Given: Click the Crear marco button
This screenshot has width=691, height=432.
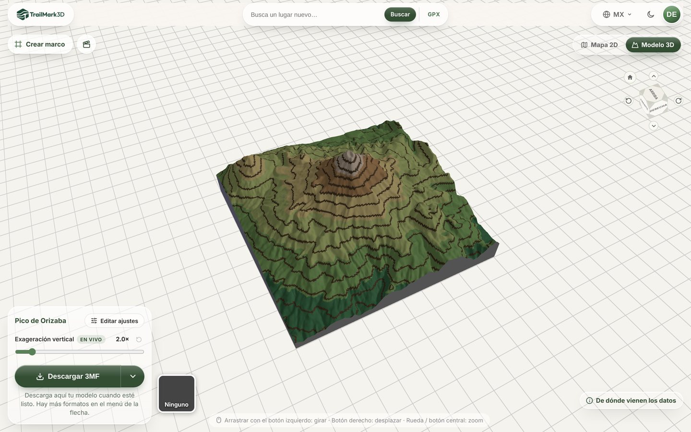Looking at the screenshot, I should 40,44.
